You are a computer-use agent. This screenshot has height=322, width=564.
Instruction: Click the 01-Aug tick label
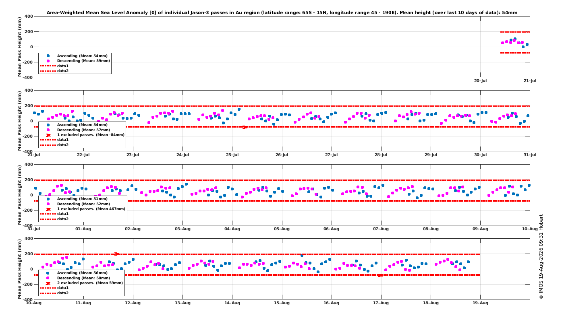(x=83, y=229)
